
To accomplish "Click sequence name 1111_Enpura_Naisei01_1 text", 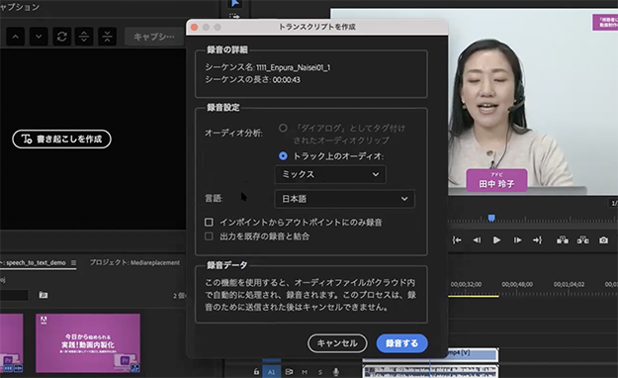I will tap(294, 68).
